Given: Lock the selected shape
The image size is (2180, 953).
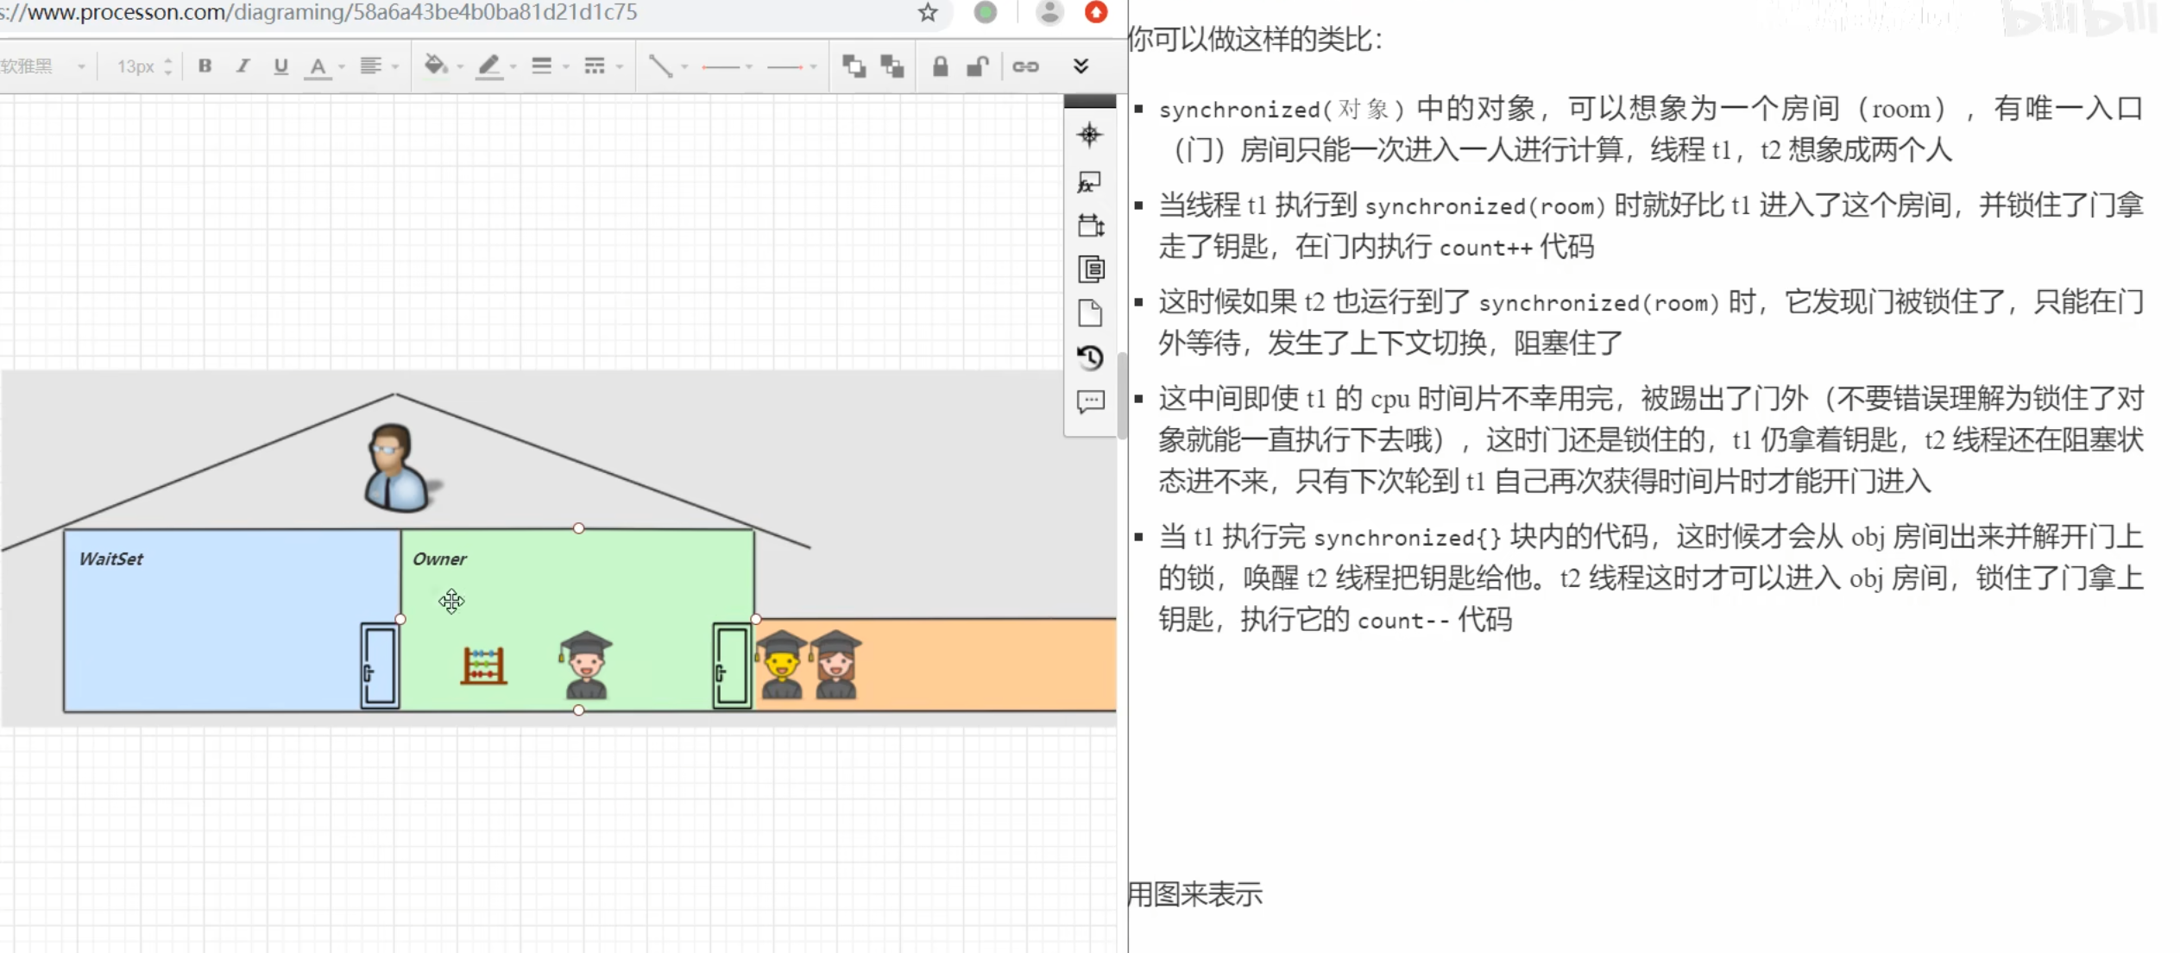Looking at the screenshot, I should point(941,66).
